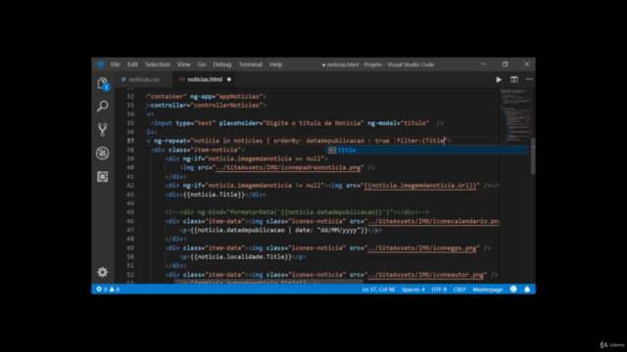Open the Debug menu

tap(222, 65)
